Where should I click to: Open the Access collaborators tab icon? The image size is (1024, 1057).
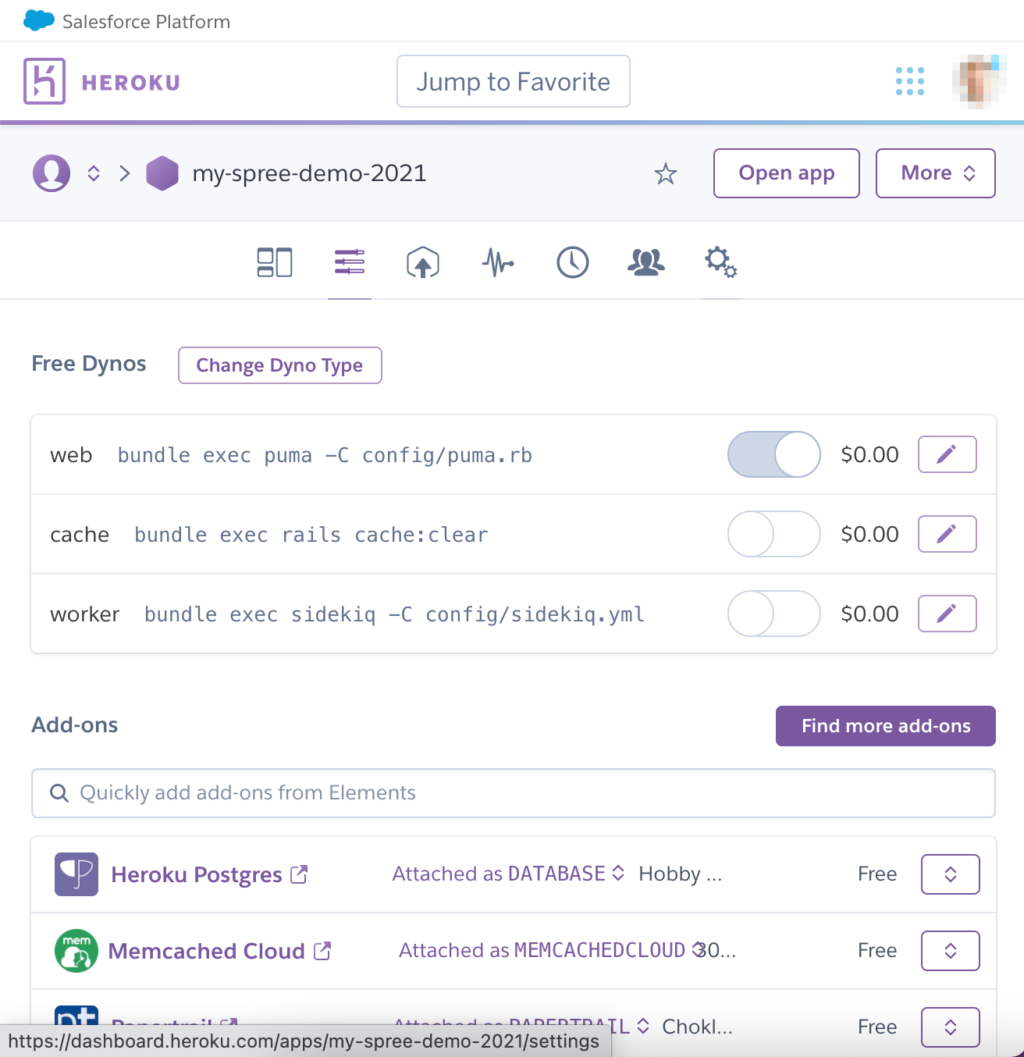646,262
